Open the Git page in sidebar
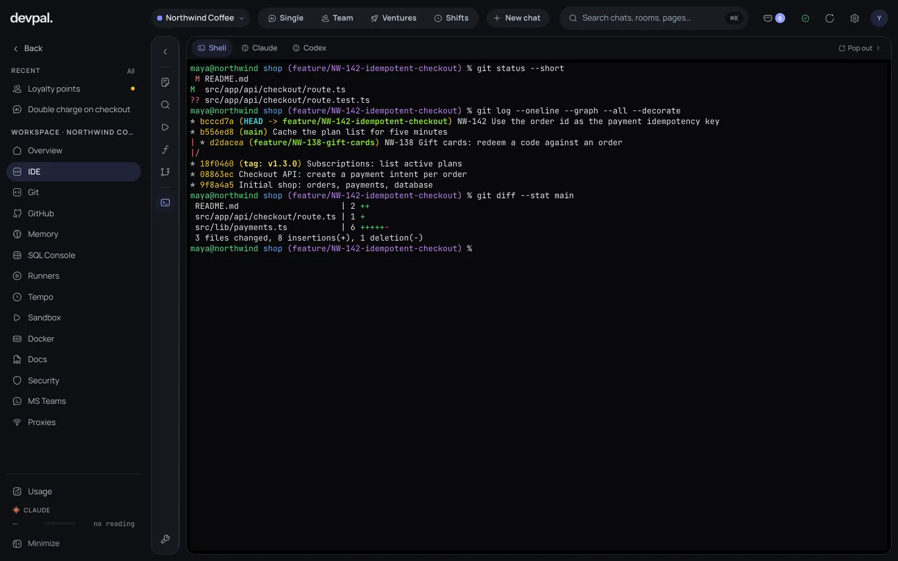The image size is (898, 561). click(x=74, y=192)
